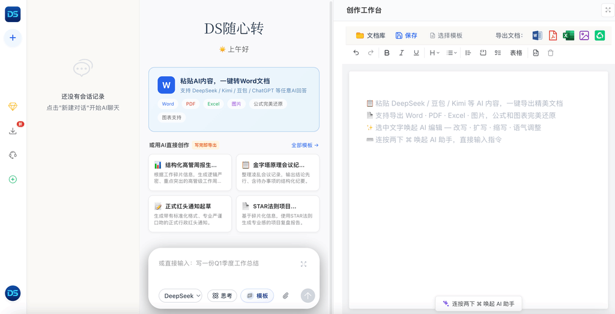
Task: Click 粘贴AI内容,一键转Word文档 heading
Action: coord(225,81)
